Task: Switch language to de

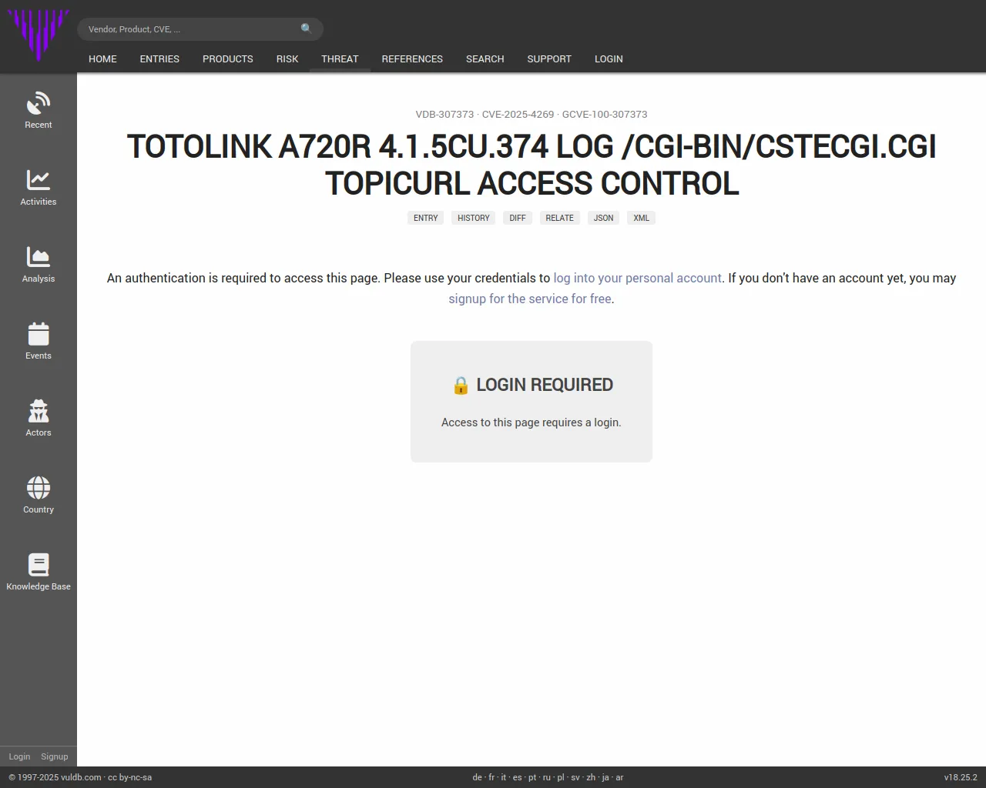Action: point(477,777)
